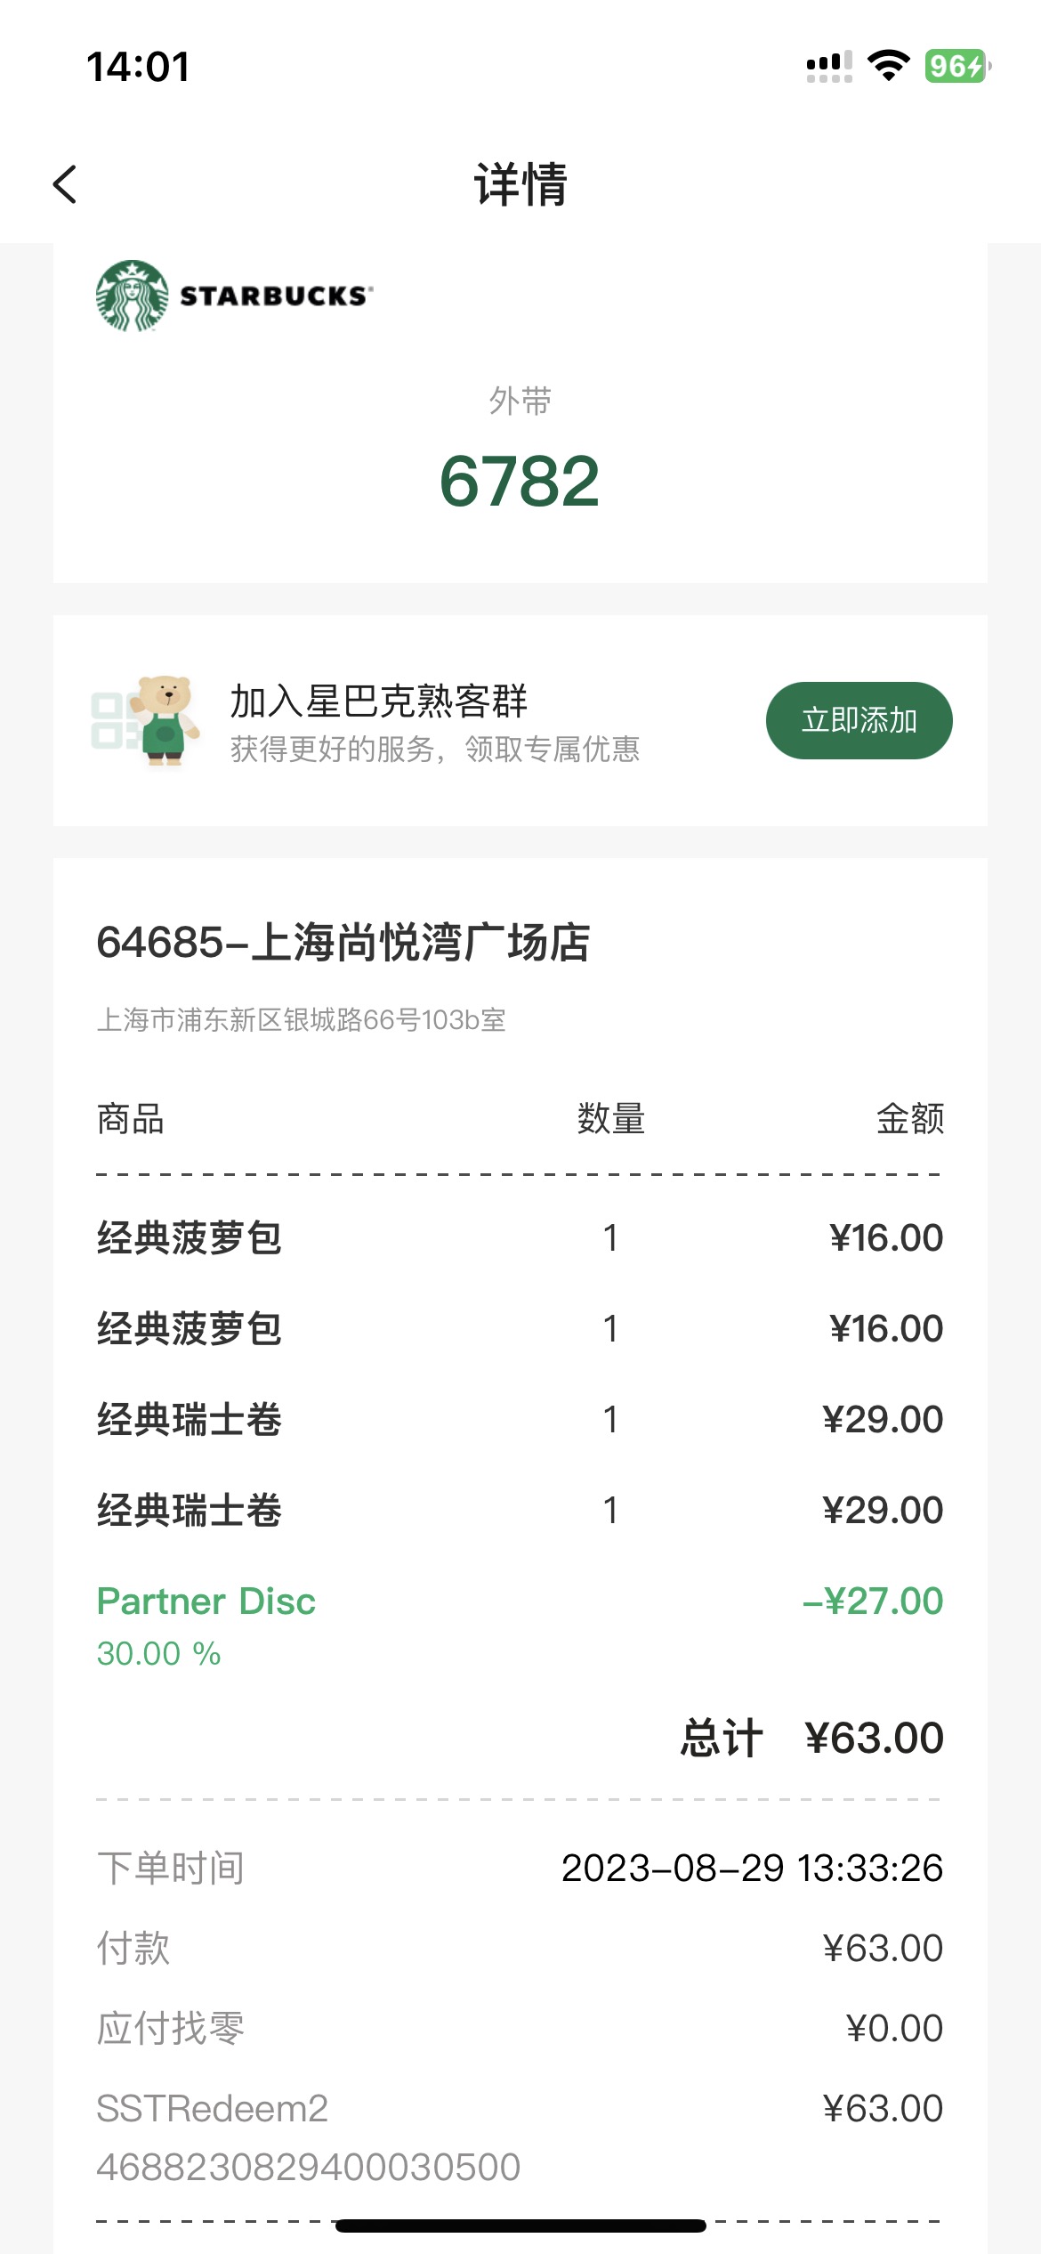Tap the bear mascot QR icon

tap(146, 721)
